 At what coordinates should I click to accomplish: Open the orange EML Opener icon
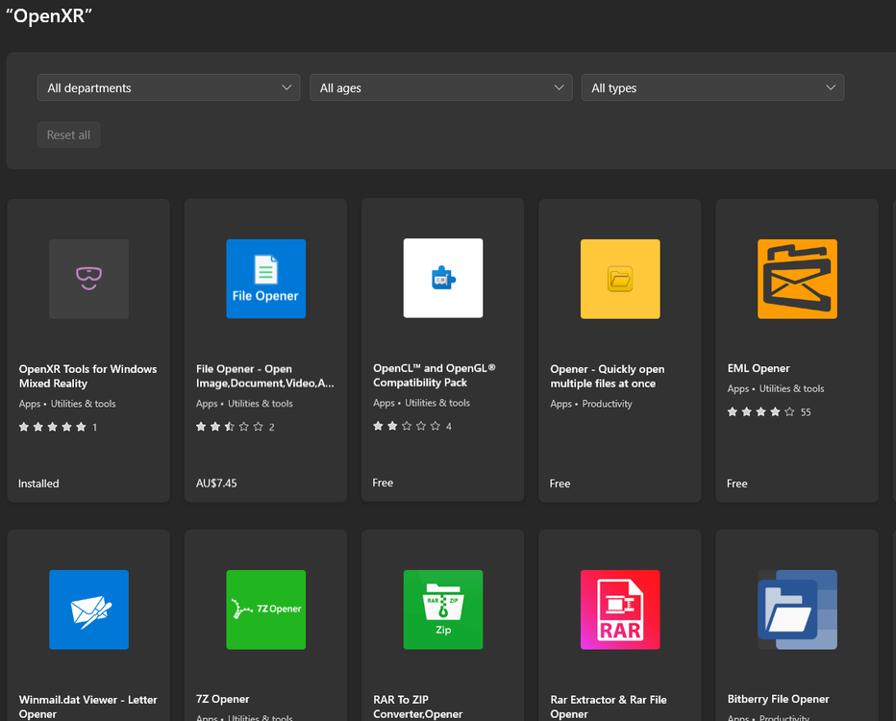797,279
